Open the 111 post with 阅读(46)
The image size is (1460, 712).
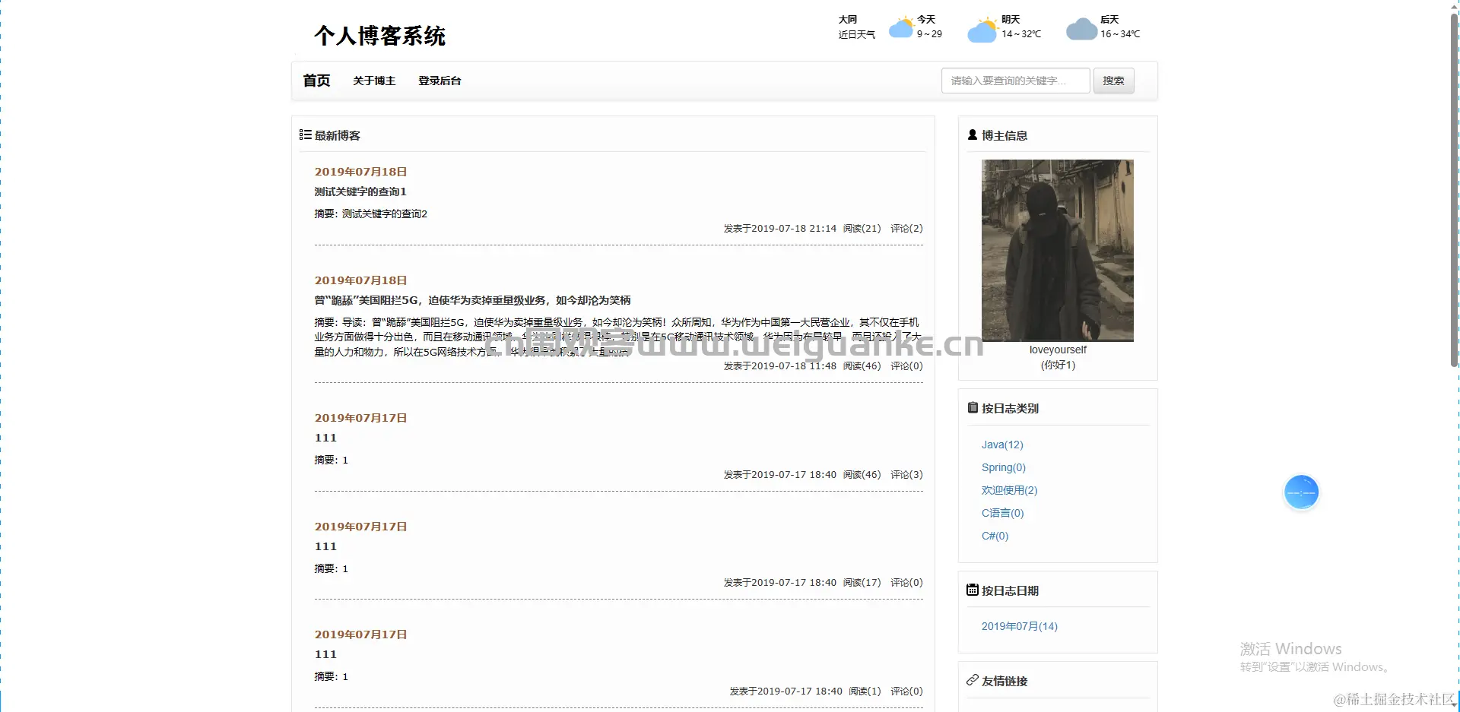[325, 438]
